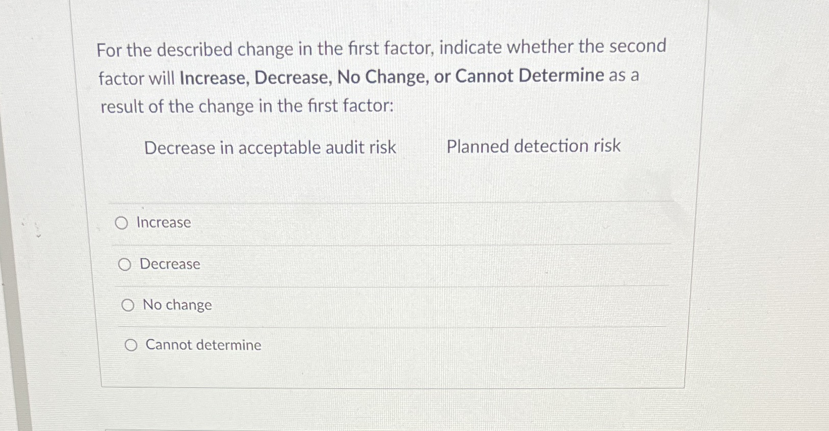The image size is (829, 431).
Task: Click the bold Cannot Determine phrase in question
Action: tap(530, 75)
